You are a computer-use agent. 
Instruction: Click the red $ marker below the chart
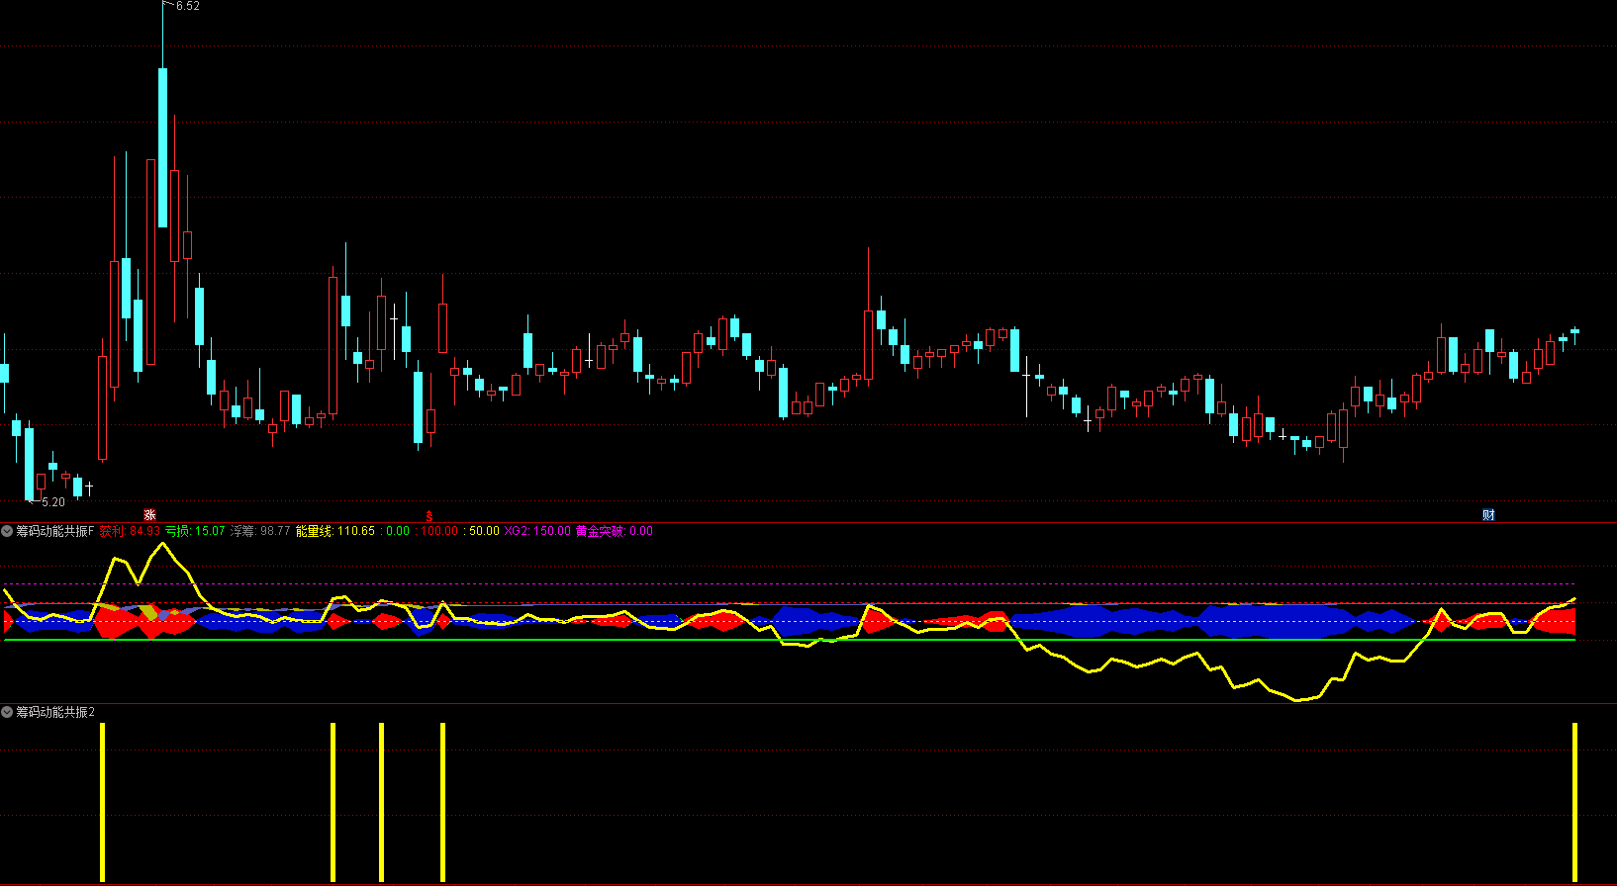[429, 515]
